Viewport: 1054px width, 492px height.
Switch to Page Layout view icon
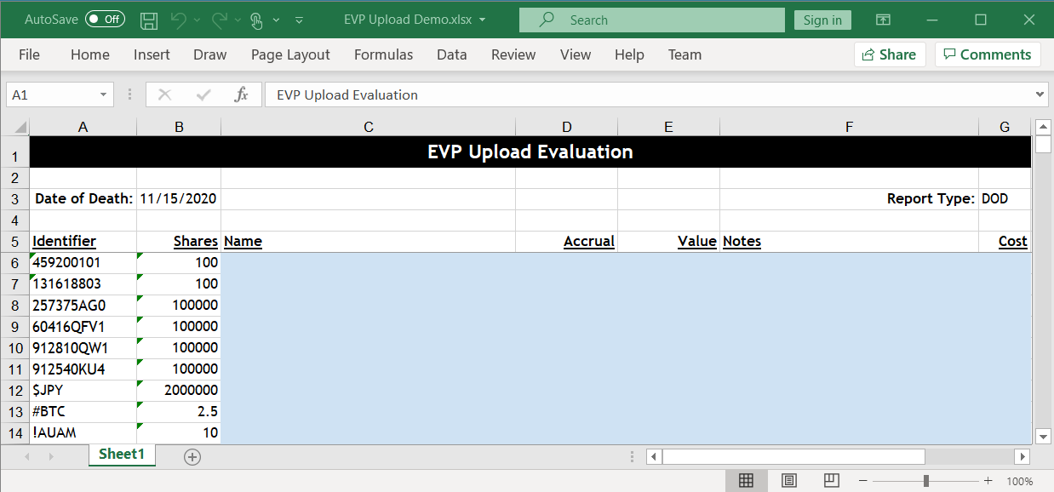pos(789,481)
